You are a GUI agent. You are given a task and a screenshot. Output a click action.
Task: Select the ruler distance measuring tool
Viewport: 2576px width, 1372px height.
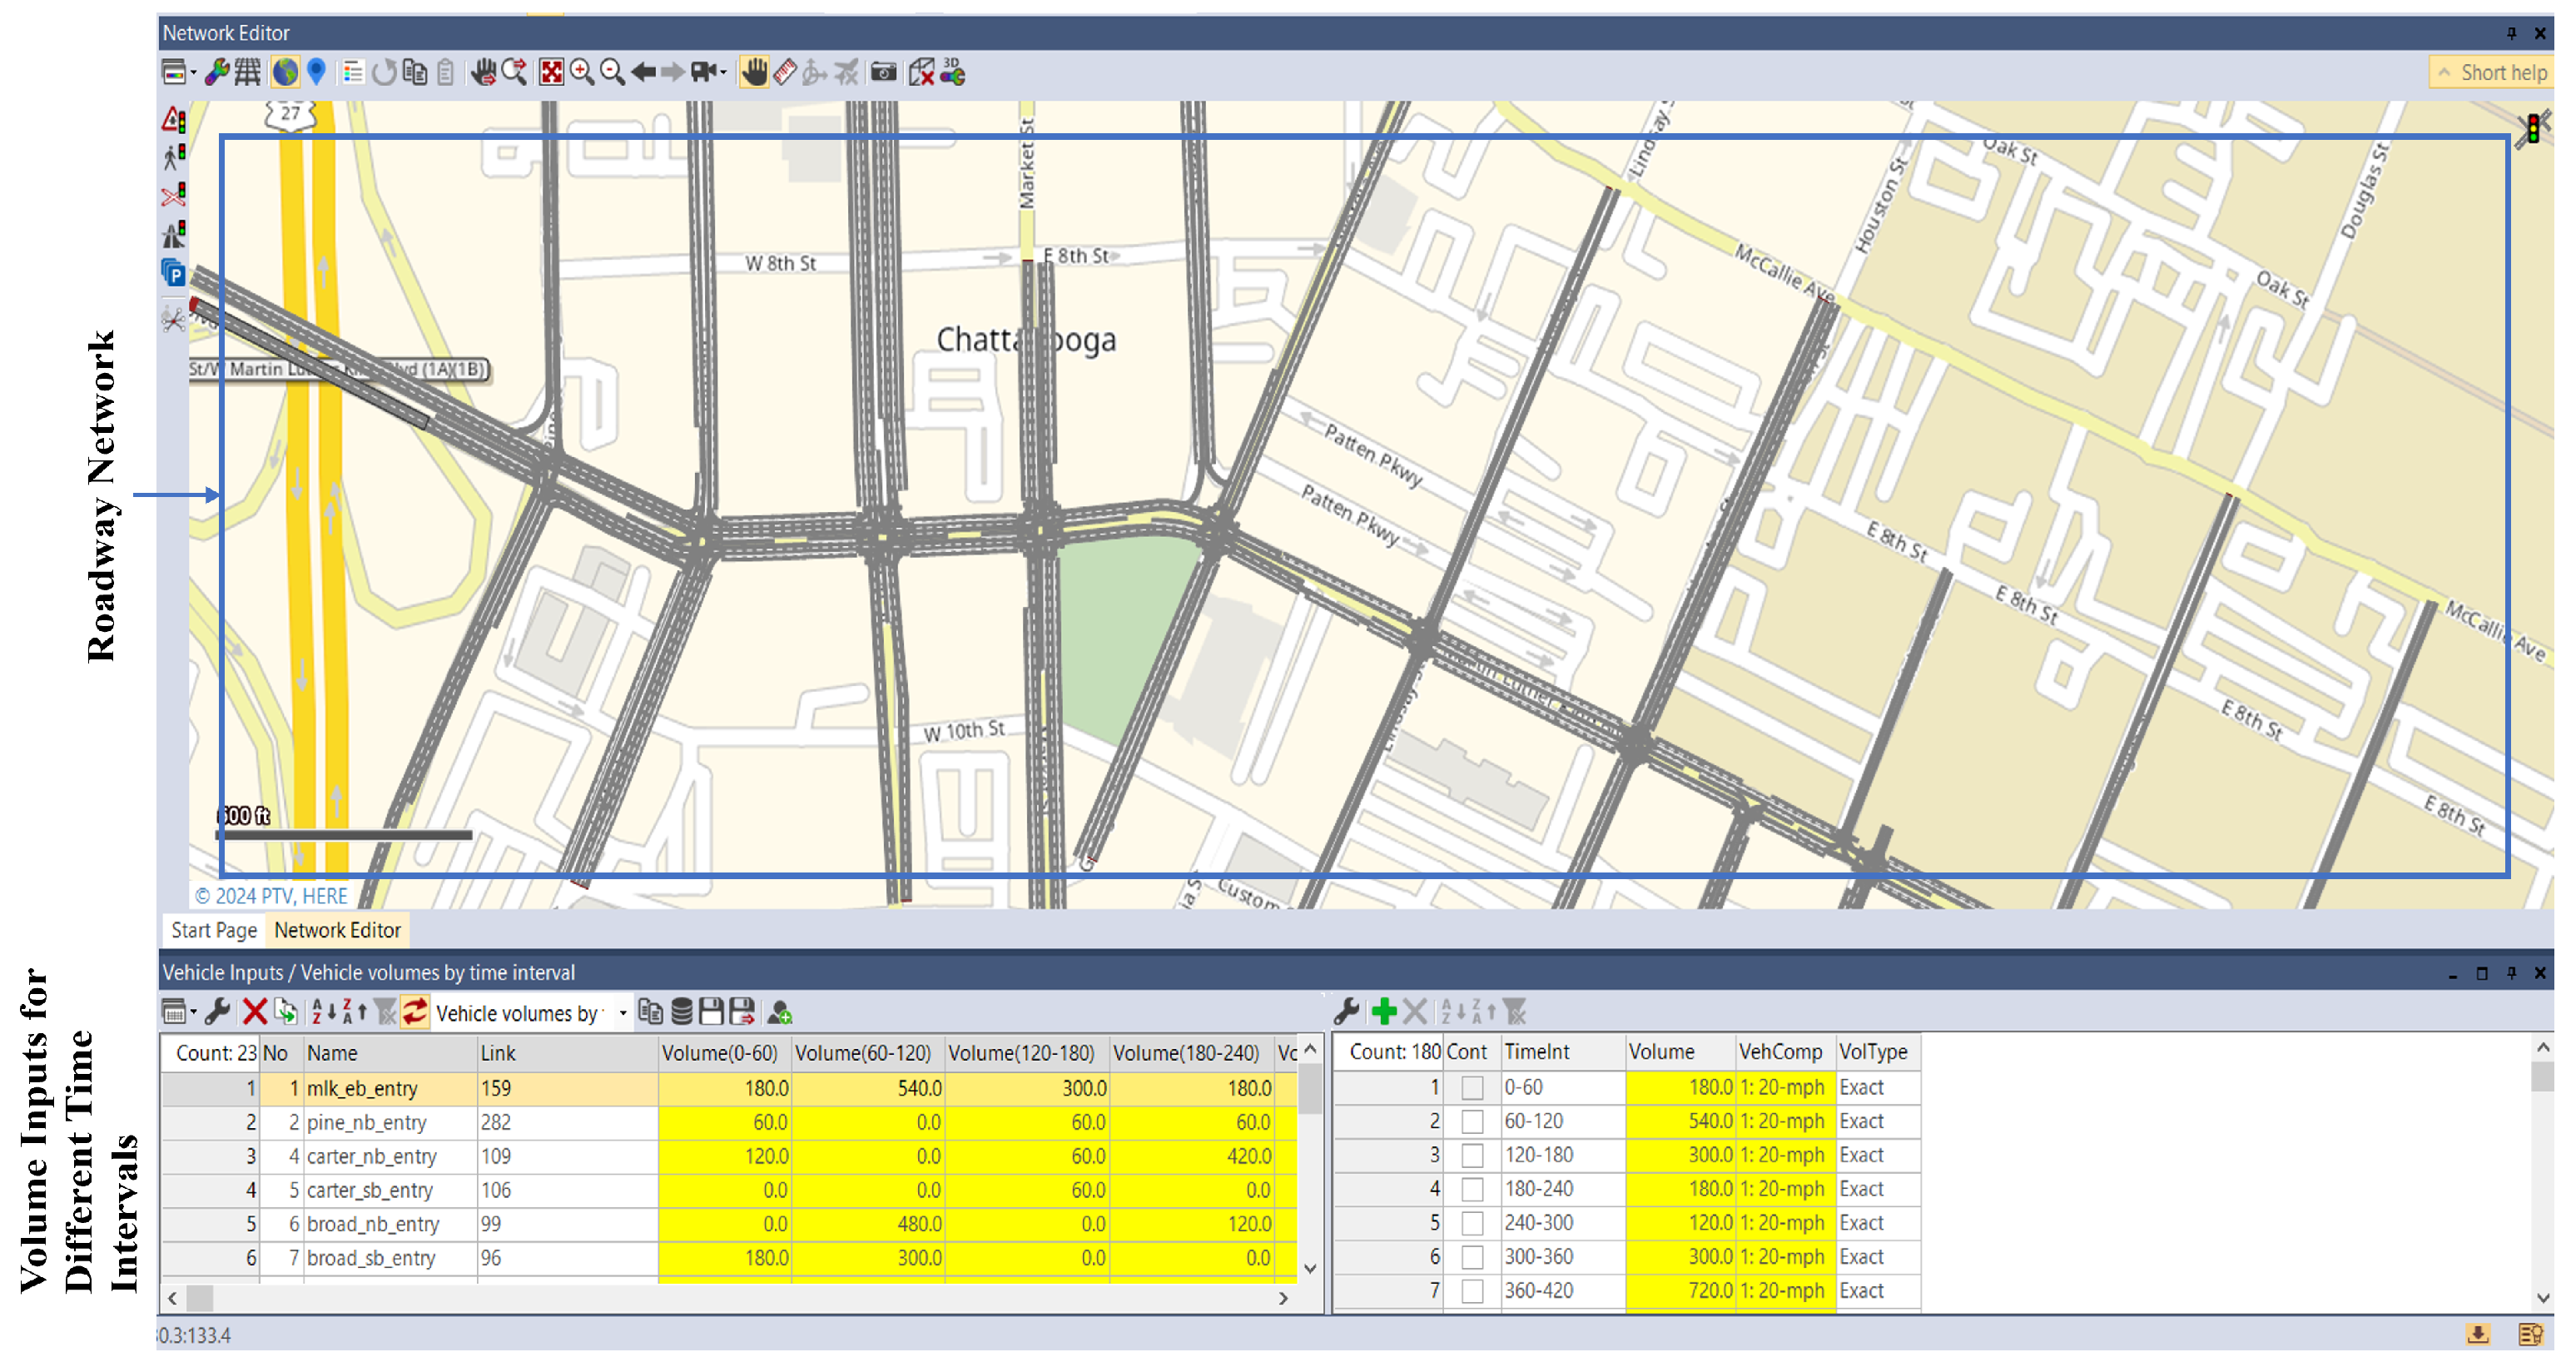[x=785, y=72]
